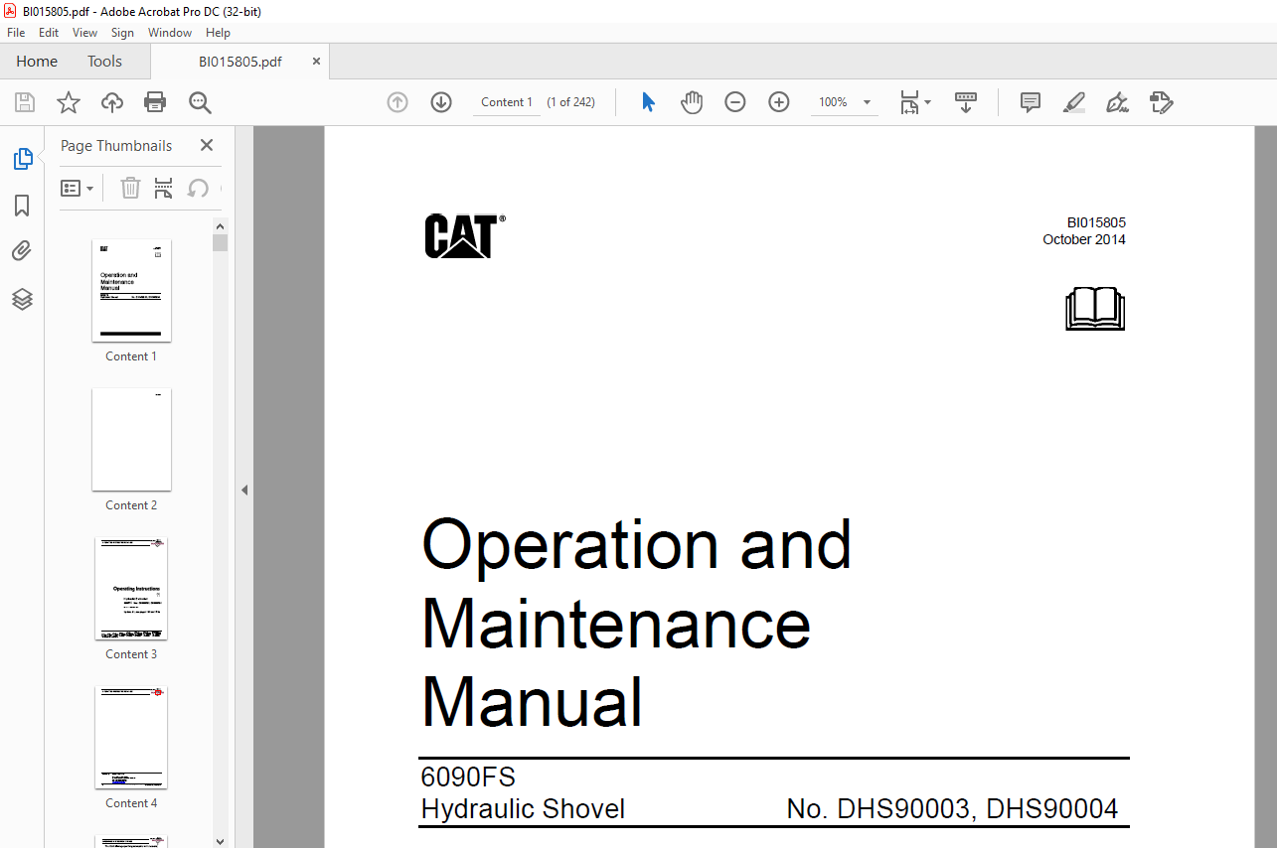This screenshot has width=1277, height=848.
Task: Select the Content 4 page thumbnail
Action: [x=131, y=738]
